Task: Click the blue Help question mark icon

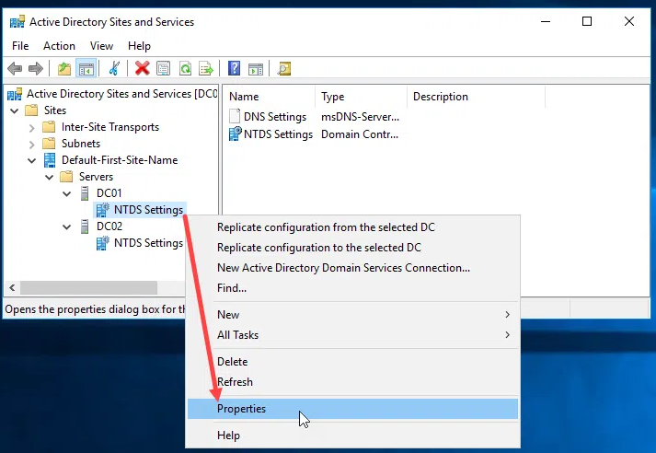Action: 235,68
